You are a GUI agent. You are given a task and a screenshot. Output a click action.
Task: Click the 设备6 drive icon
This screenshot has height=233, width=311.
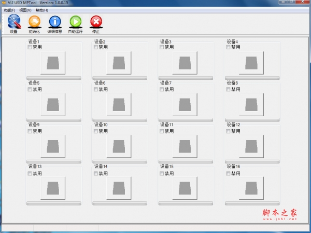(119, 105)
